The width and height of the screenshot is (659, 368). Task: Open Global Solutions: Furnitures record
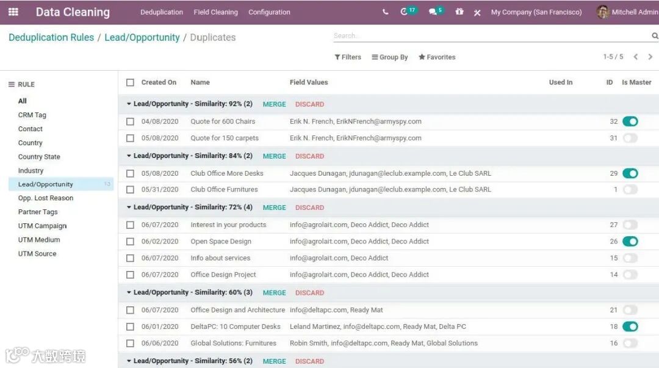coord(233,343)
